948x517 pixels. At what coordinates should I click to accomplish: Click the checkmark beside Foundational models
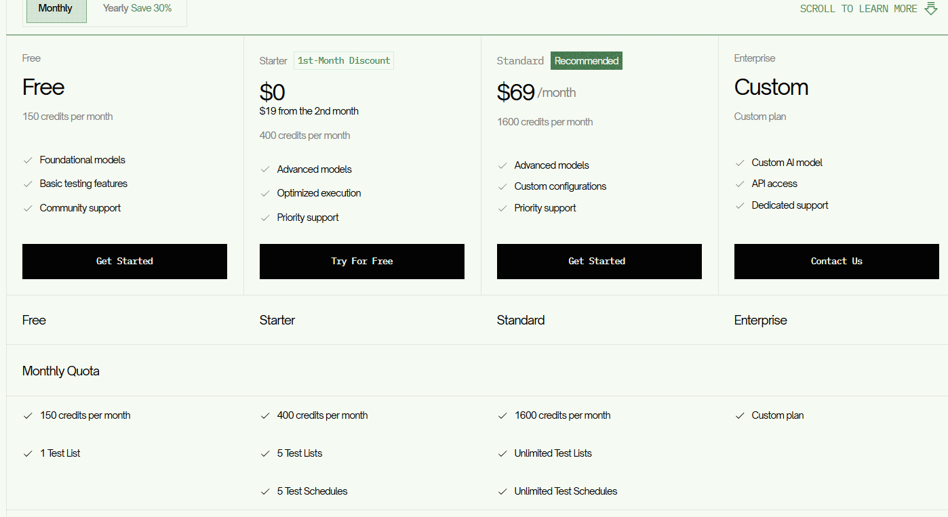pyautogui.click(x=27, y=159)
